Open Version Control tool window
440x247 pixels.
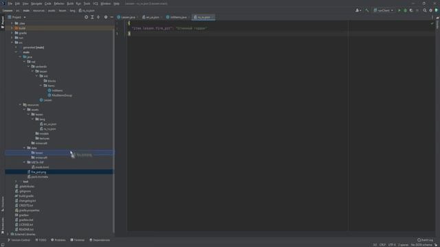(x=19, y=240)
